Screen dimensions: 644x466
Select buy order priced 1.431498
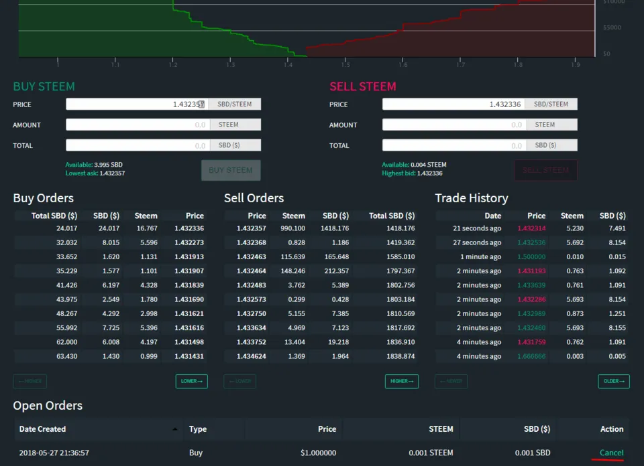tap(110, 342)
